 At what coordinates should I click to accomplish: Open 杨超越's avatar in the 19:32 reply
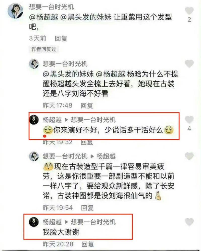34,120
